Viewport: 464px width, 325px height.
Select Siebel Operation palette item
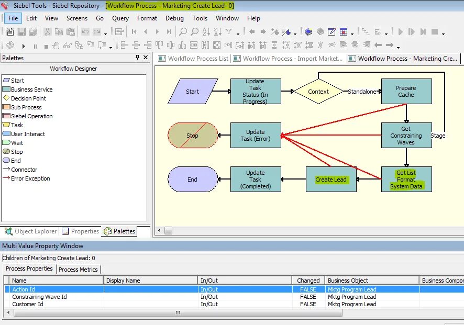[x=28, y=116]
